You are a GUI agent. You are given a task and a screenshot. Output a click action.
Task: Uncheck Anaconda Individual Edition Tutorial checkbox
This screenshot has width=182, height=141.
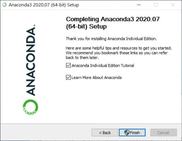[x=68, y=65]
